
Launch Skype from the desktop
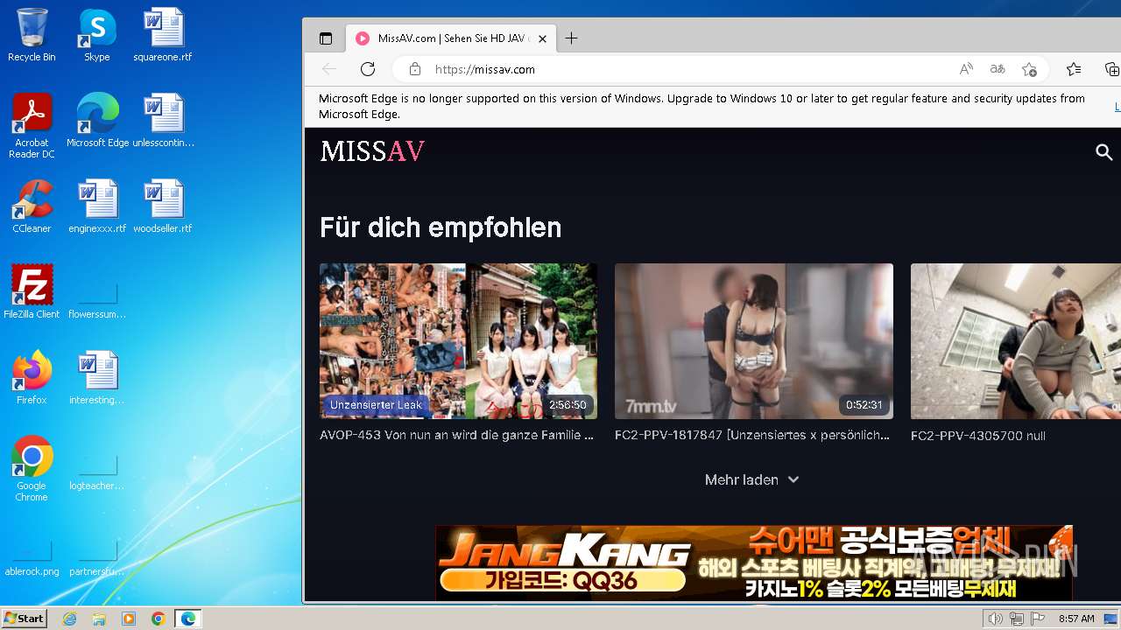[x=97, y=36]
